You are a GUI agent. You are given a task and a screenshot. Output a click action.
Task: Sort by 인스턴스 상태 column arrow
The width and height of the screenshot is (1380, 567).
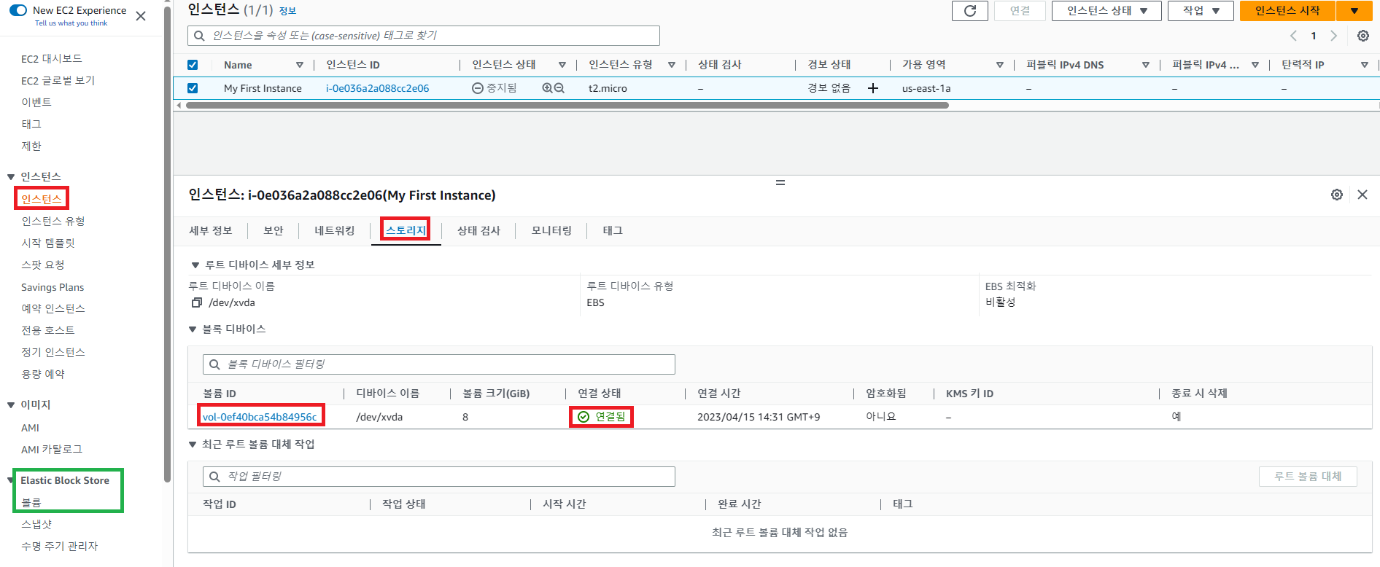(x=562, y=65)
